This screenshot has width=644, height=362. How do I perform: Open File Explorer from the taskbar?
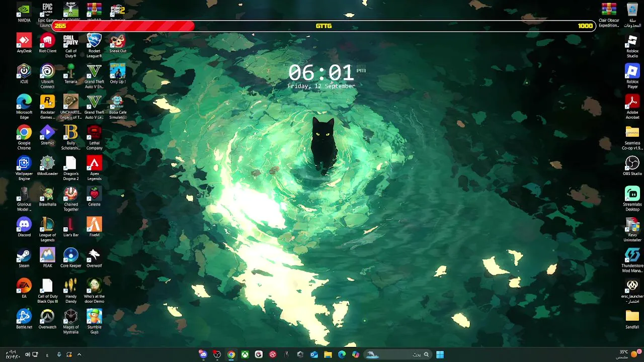click(x=328, y=354)
